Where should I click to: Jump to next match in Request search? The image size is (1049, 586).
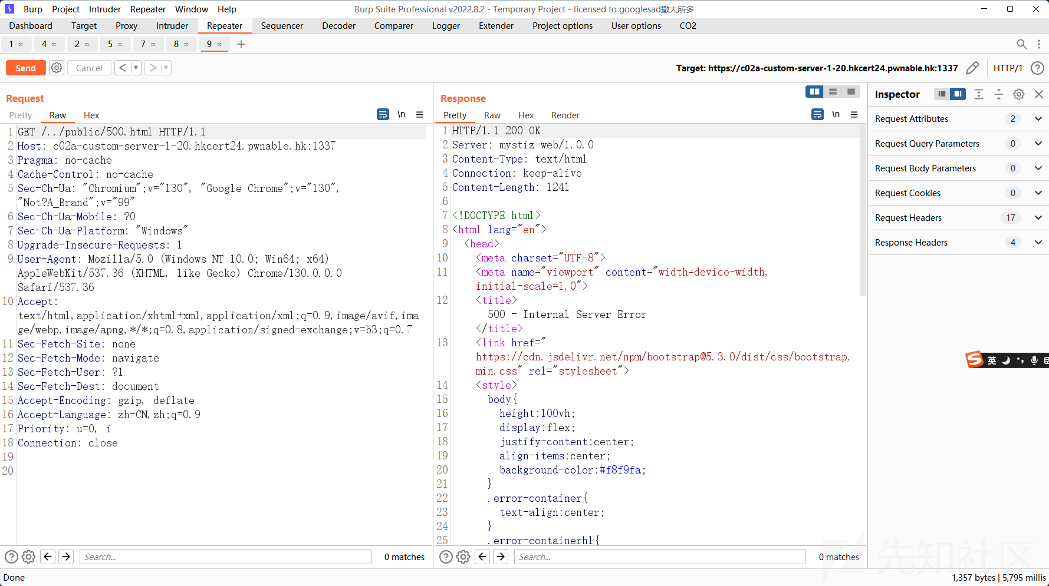(x=67, y=557)
